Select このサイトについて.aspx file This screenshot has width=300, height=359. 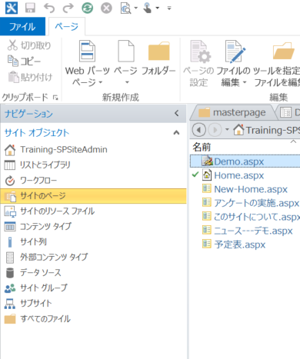pyautogui.click(x=257, y=217)
